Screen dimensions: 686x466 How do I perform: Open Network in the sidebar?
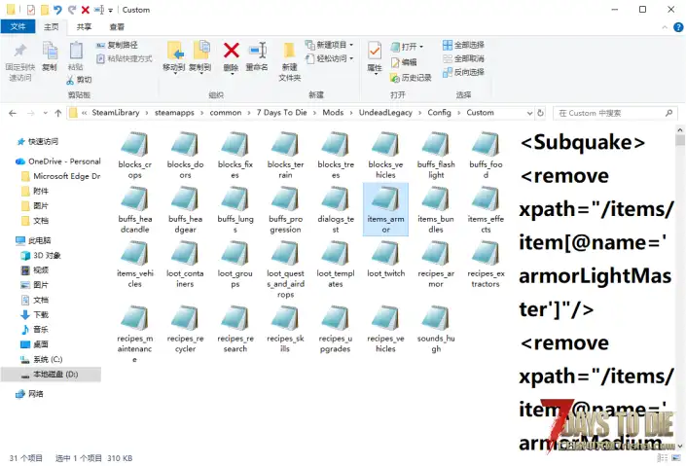(x=30, y=394)
